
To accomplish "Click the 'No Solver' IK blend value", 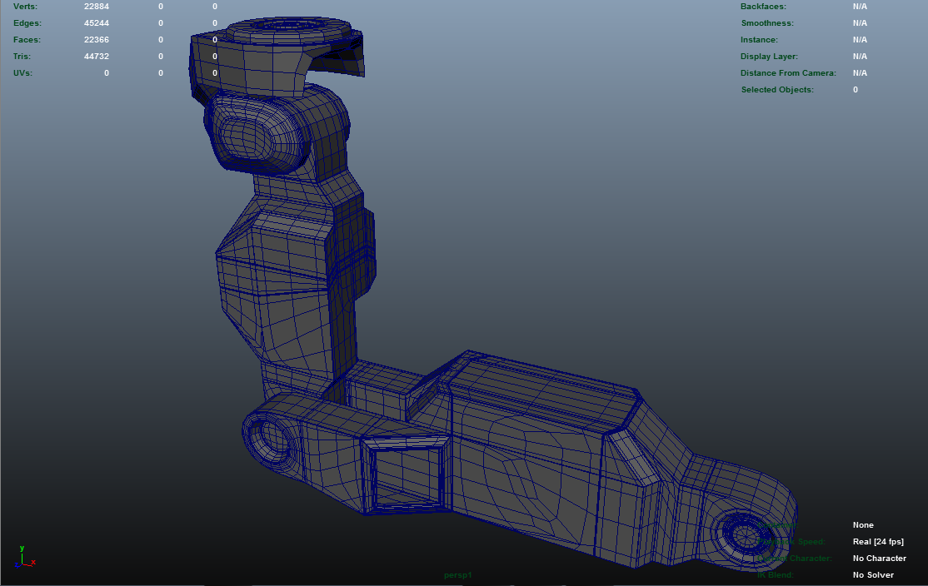I will pos(873,575).
